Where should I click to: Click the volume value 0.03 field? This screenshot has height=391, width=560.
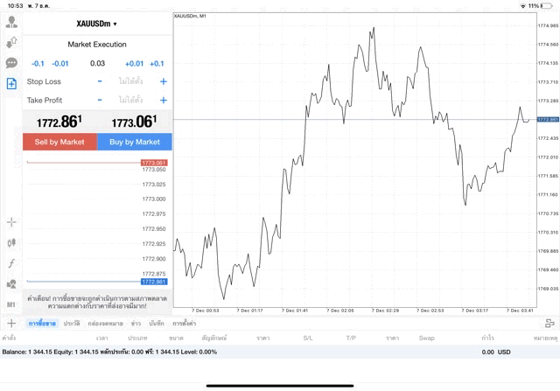[97, 64]
